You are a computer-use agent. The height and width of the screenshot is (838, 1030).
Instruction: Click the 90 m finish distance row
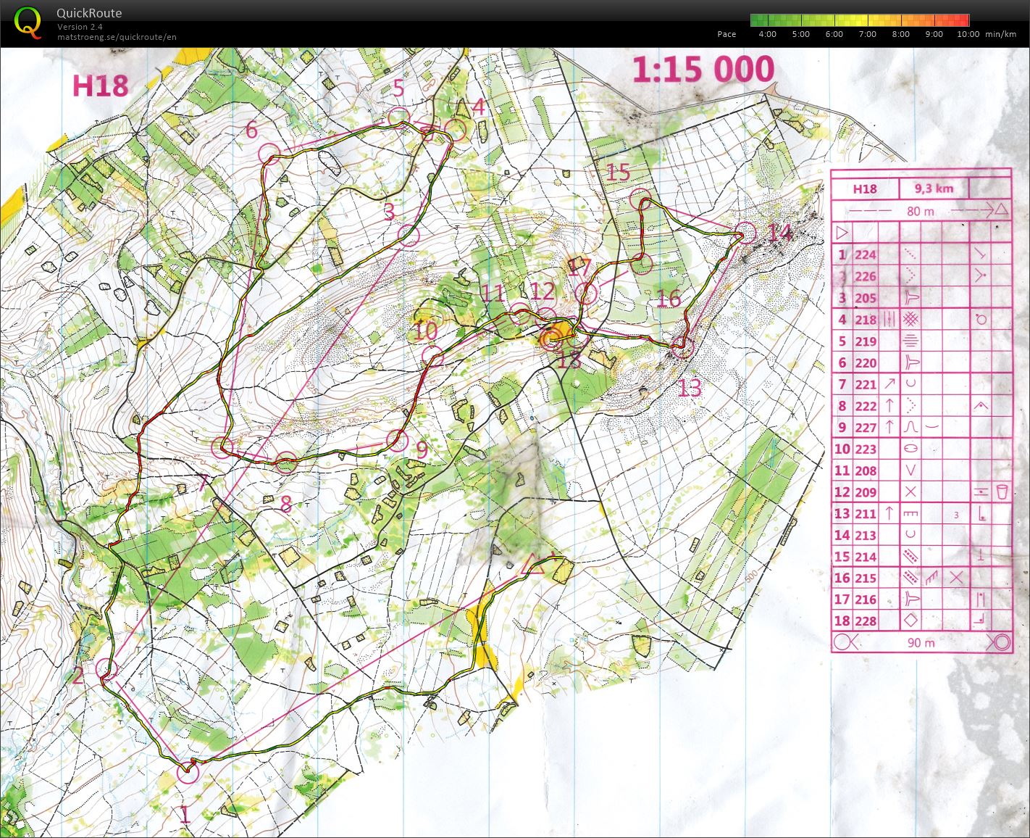pos(921,642)
